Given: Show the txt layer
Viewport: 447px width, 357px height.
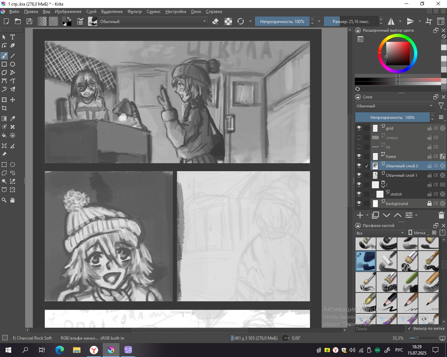Looking at the screenshot, I should [359, 147].
